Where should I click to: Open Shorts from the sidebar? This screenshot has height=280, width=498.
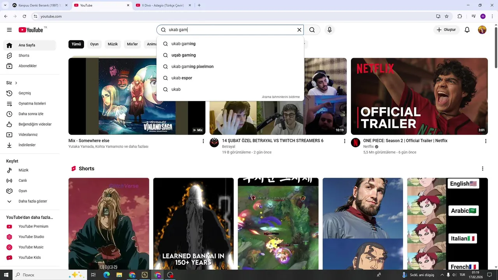[30, 56]
